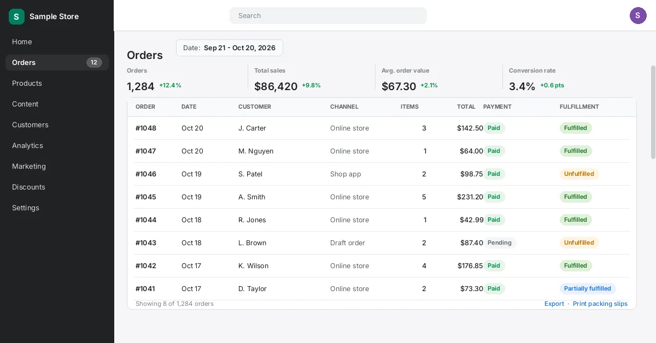
Task: Open order #1042
Action: [146, 265]
